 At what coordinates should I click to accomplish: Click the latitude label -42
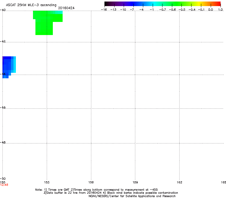coord(3,41)
